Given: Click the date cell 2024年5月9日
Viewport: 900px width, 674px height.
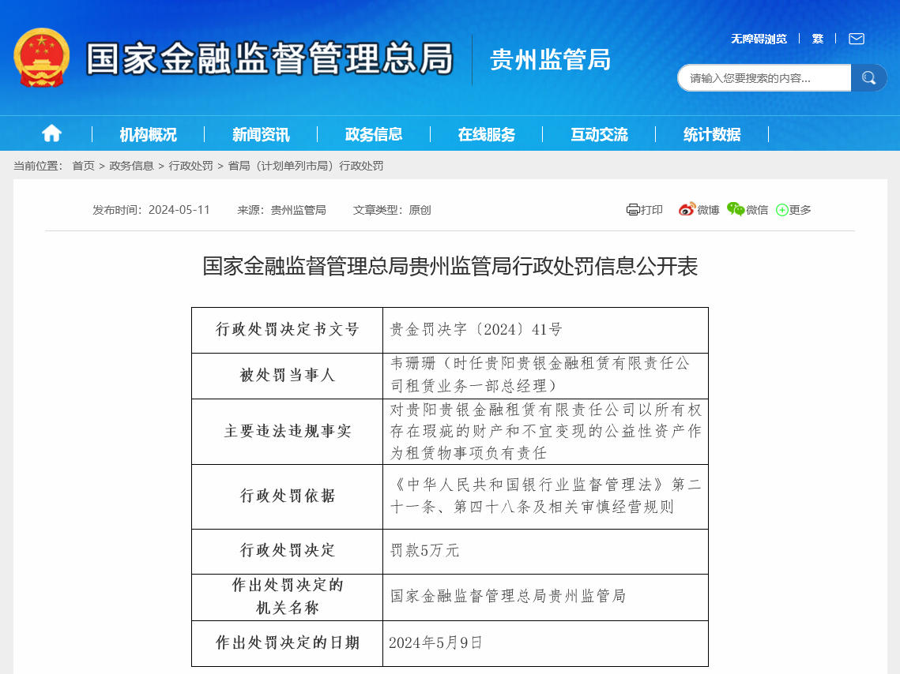Looking at the screenshot, I should (545, 643).
